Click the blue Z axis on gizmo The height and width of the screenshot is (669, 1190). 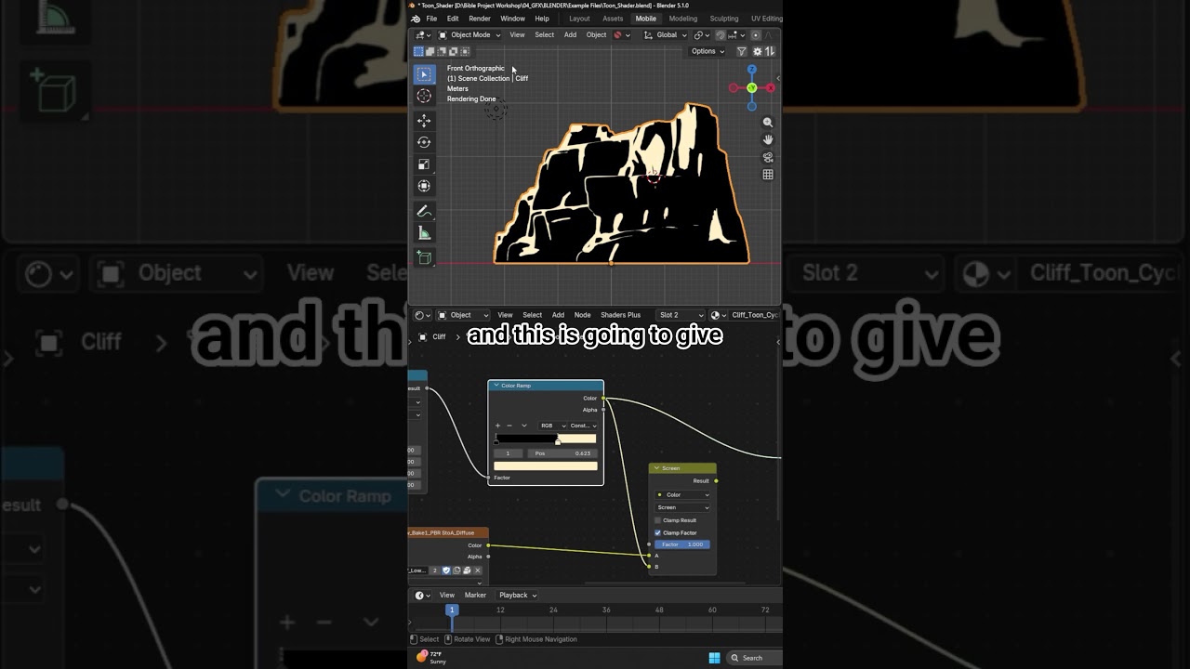(752, 70)
